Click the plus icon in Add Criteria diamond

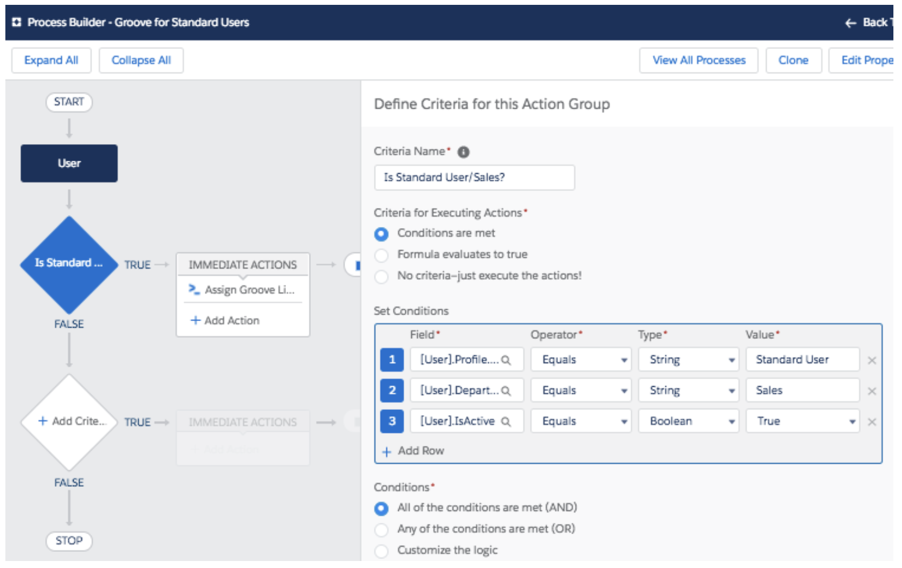click(43, 421)
